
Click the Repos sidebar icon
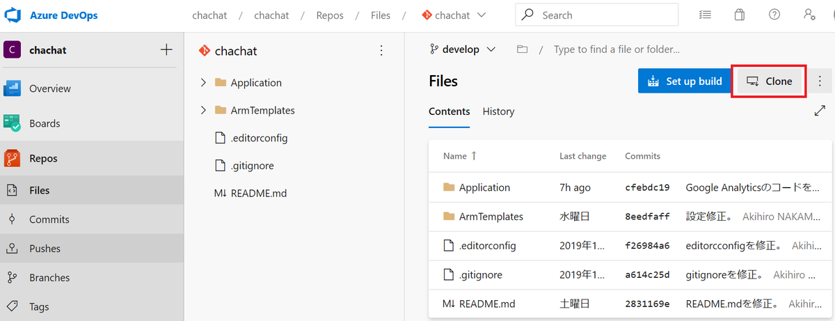click(x=13, y=158)
